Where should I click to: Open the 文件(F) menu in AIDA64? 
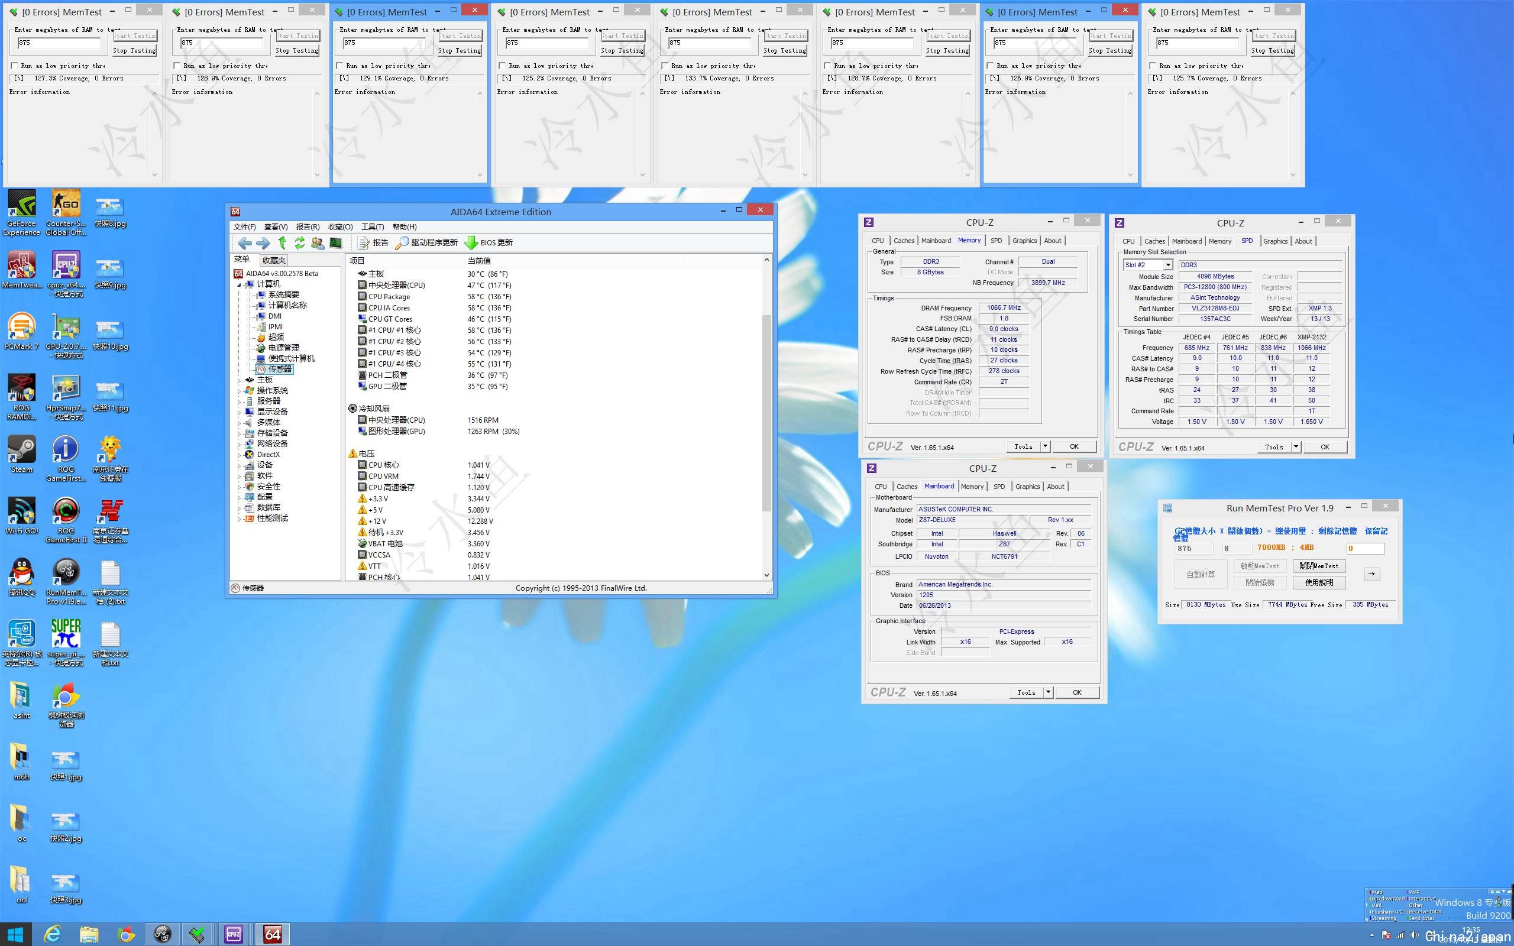(245, 227)
